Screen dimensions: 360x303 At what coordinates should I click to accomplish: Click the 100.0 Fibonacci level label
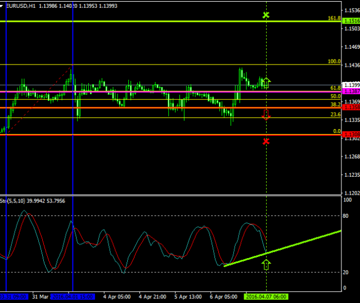click(334, 61)
